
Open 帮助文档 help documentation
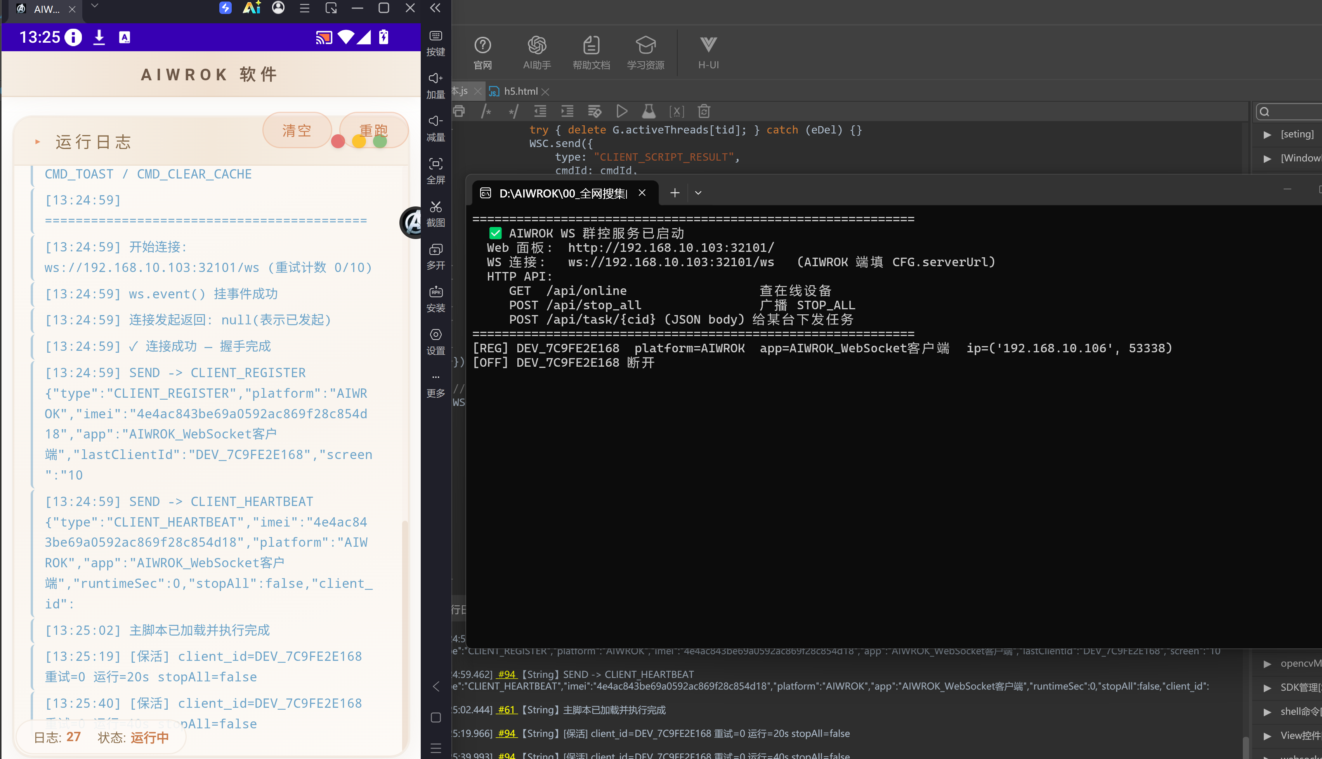pyautogui.click(x=591, y=53)
